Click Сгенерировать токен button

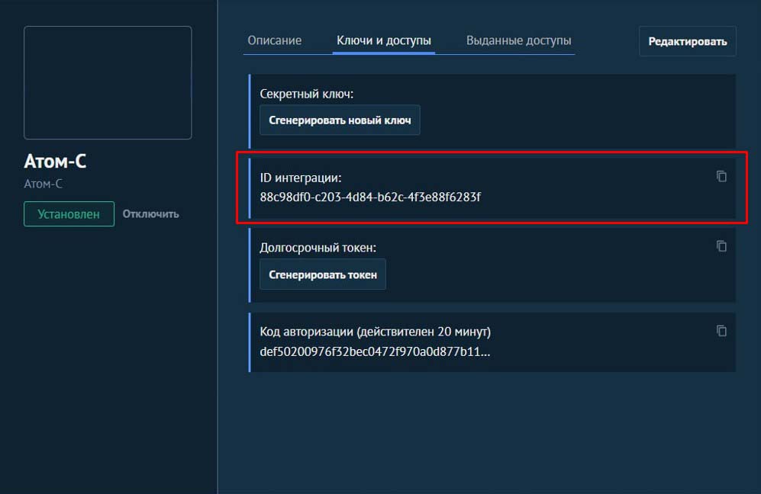point(323,275)
